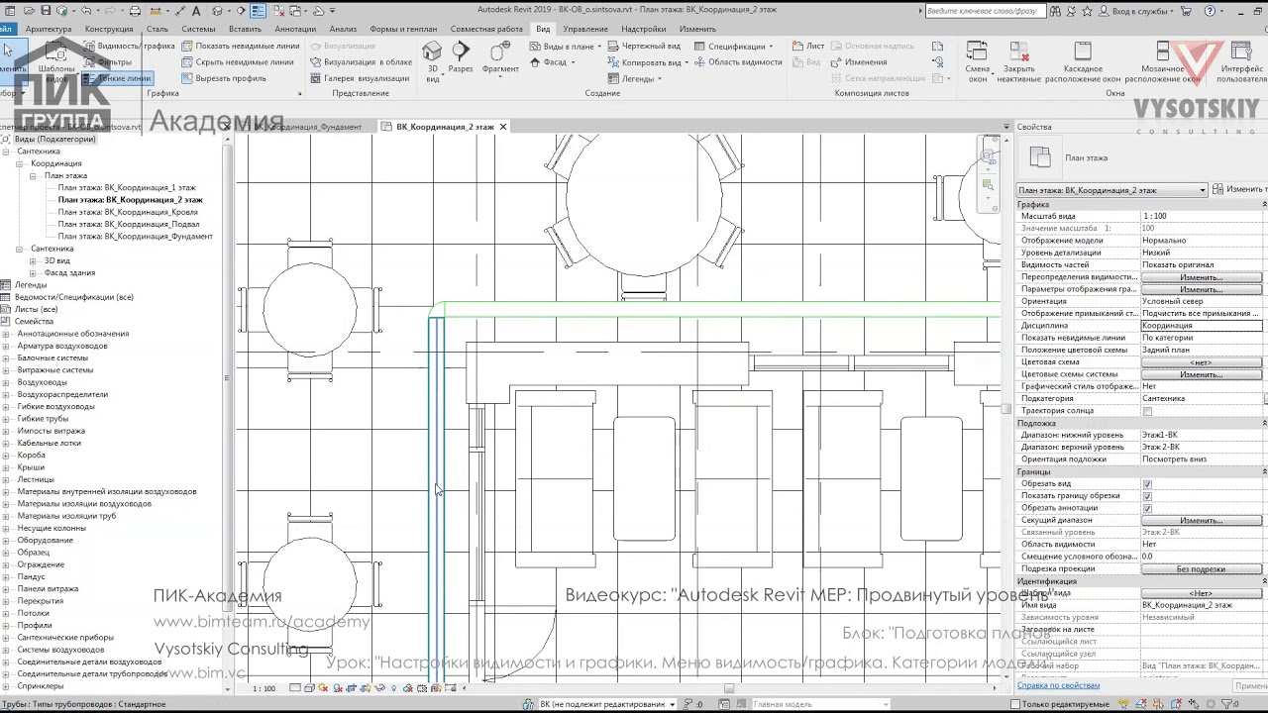Click the Callout (Фрагмент) tool icon
Viewport: 1268px width, 713px height.
click(500, 58)
